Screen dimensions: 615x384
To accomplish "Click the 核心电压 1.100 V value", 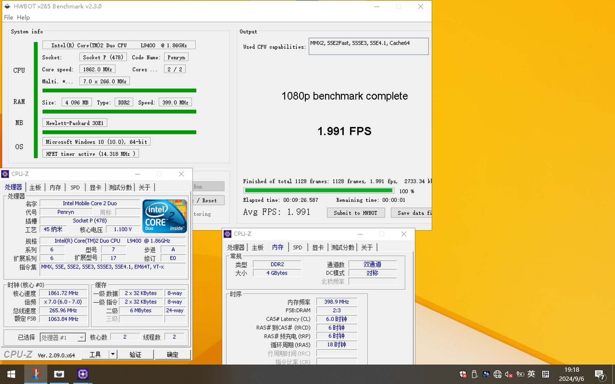I will 123,229.
